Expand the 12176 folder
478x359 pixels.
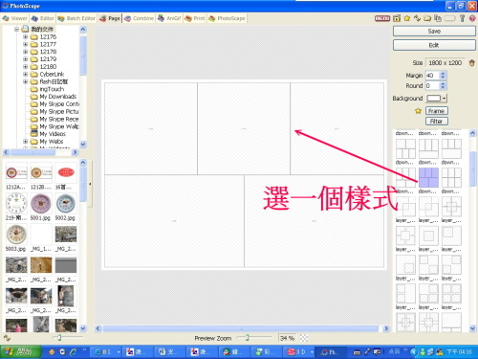tap(25, 36)
